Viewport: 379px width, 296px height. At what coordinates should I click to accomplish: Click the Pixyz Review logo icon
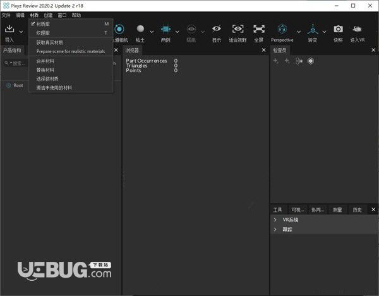6,6
